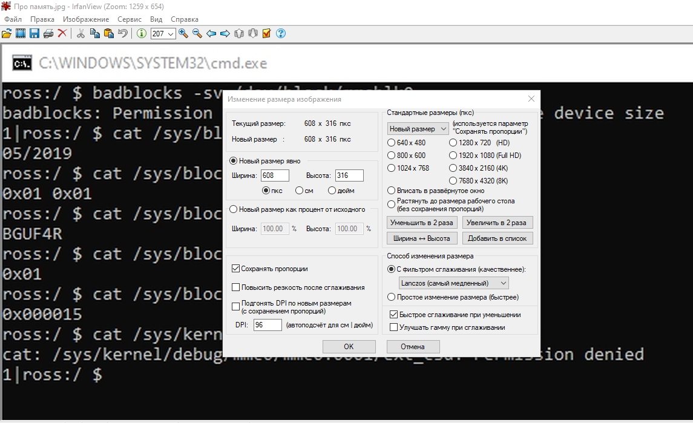Viewport: 693px width, 423px height.
Task: Open the Сервис menu
Action: (x=130, y=19)
